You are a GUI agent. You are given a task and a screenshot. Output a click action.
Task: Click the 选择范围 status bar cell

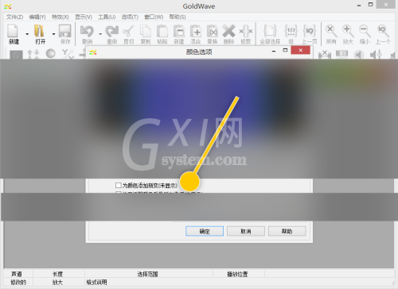point(147,274)
